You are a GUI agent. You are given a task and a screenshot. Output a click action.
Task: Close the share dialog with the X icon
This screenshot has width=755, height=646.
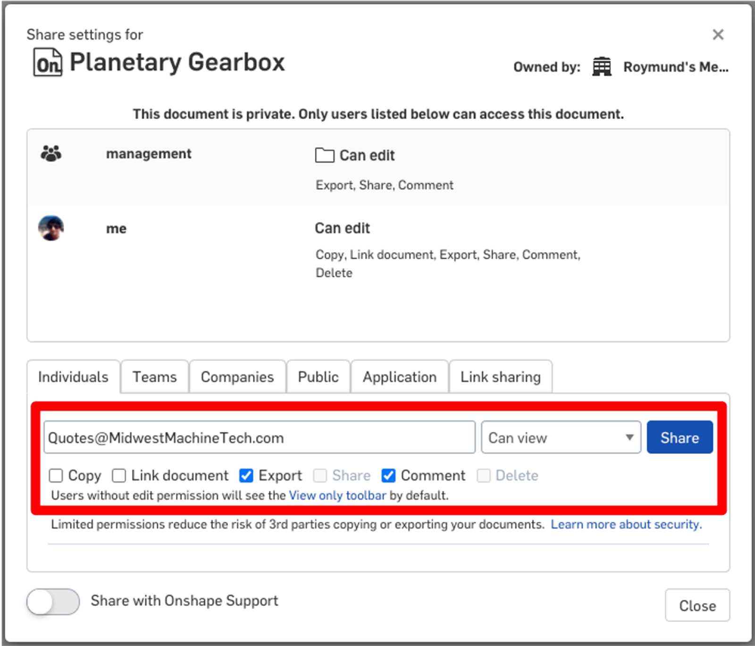click(718, 34)
